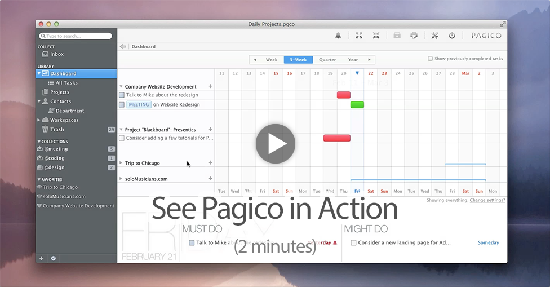The width and height of the screenshot is (550, 287).
Task: Switch to Week view
Action: [x=272, y=60]
